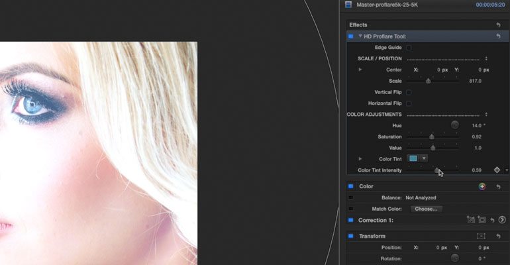This screenshot has width=510, height=265.
Task: Click the Choose... button for Match Color
Action: 426,209
